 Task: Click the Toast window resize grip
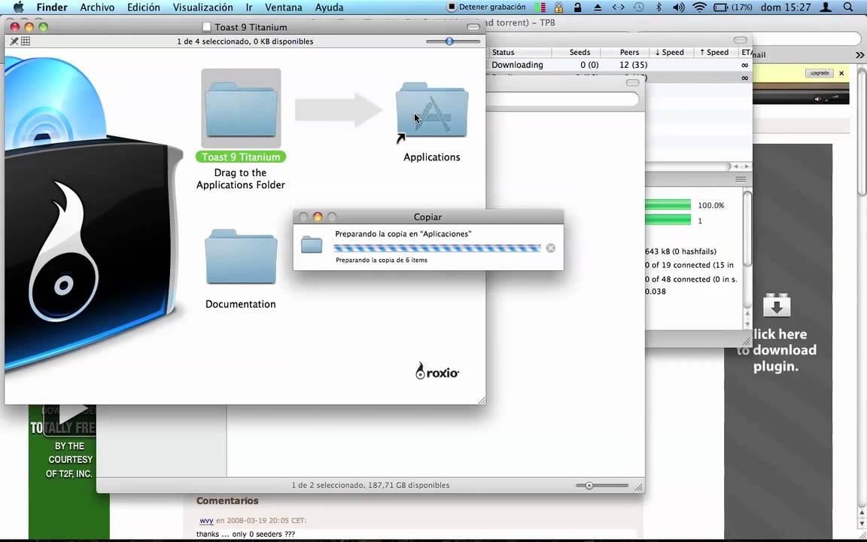(x=481, y=400)
